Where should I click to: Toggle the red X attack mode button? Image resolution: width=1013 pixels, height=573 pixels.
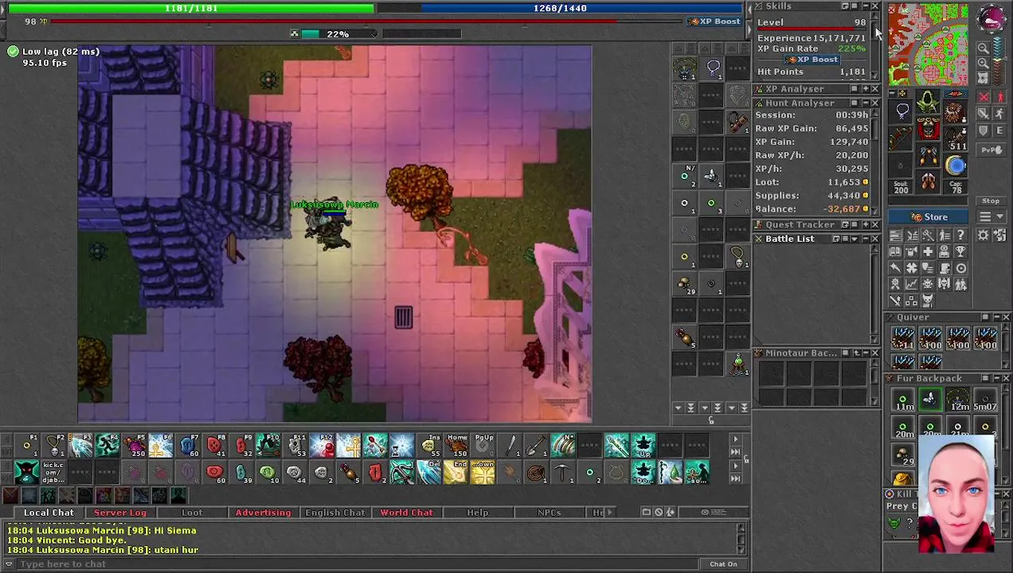click(984, 97)
